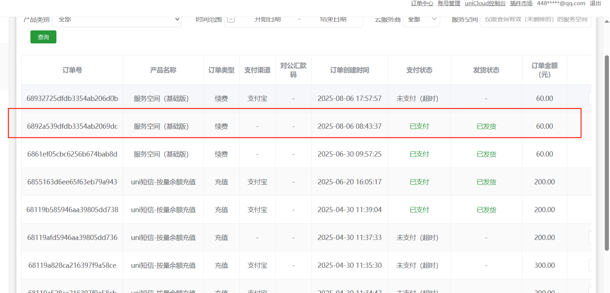
Task: Click creation time 2025-08-06 17:57:57
Action: [350, 98]
